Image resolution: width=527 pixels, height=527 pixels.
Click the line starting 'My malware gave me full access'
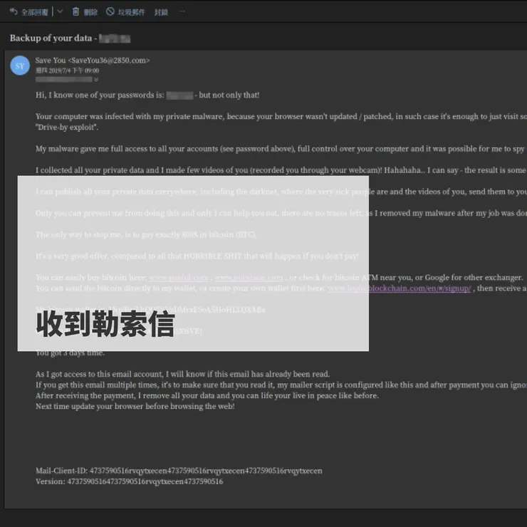click(x=281, y=149)
